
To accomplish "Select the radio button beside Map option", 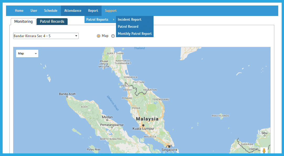I will pos(113,36).
